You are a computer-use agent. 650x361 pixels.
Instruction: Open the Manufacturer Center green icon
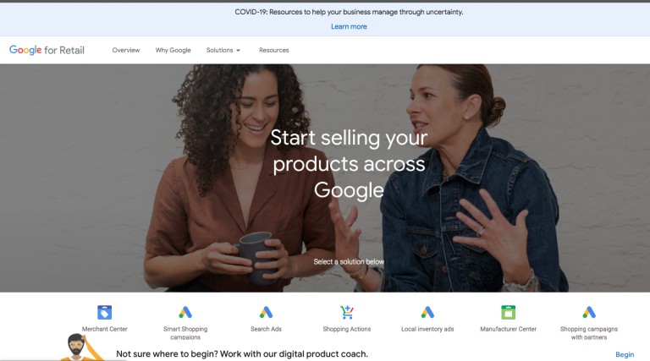tap(508, 312)
